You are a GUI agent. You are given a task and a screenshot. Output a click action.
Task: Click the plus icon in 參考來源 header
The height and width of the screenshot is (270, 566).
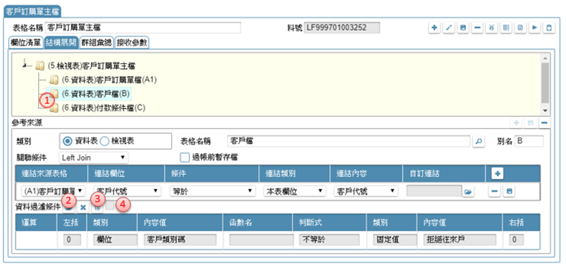tap(517, 123)
